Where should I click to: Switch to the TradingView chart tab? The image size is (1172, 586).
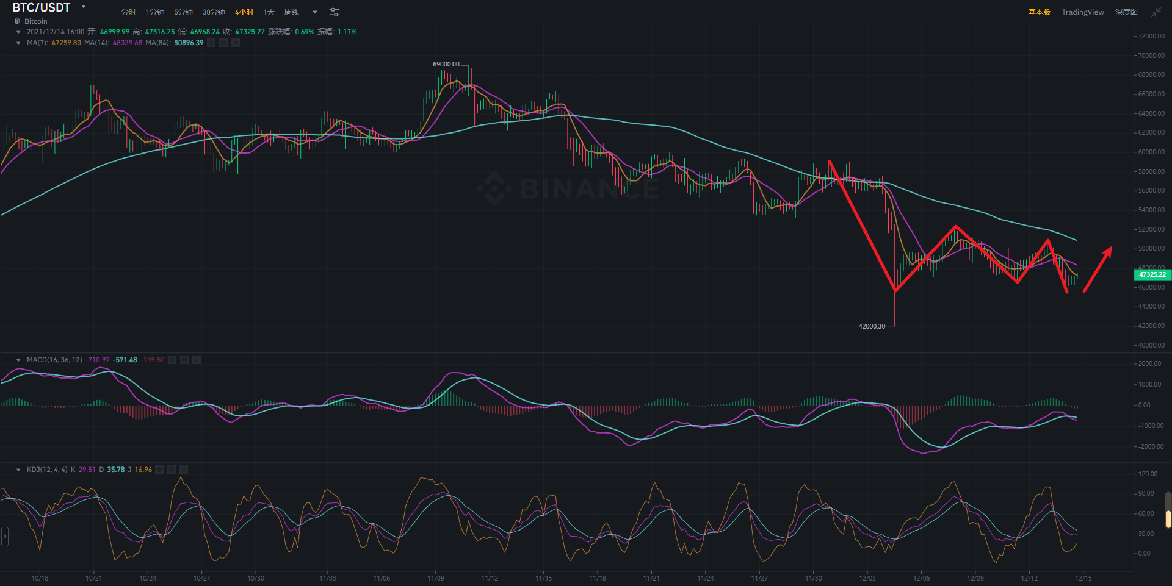click(x=1082, y=12)
